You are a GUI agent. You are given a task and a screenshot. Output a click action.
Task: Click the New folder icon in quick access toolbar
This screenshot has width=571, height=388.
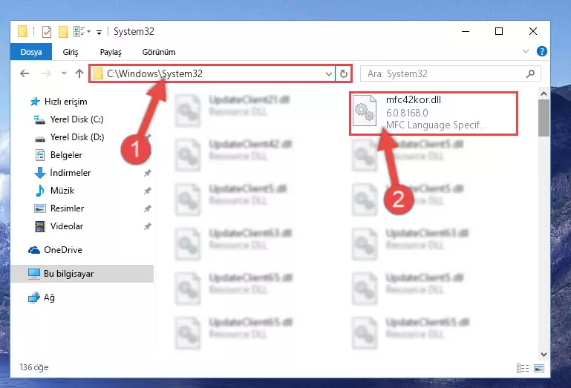click(63, 32)
